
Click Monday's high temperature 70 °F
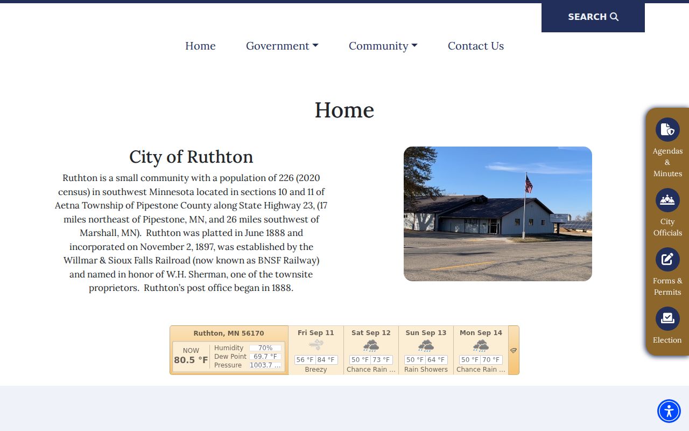(491, 360)
